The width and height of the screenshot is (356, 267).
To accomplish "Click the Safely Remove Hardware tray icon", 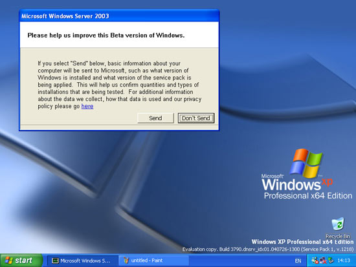I will (x=331, y=261).
